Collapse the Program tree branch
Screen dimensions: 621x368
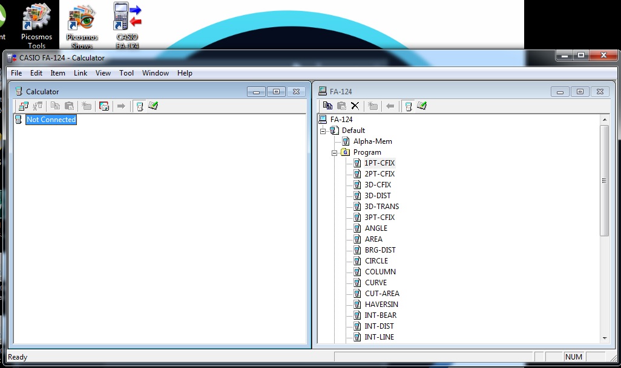click(x=333, y=152)
